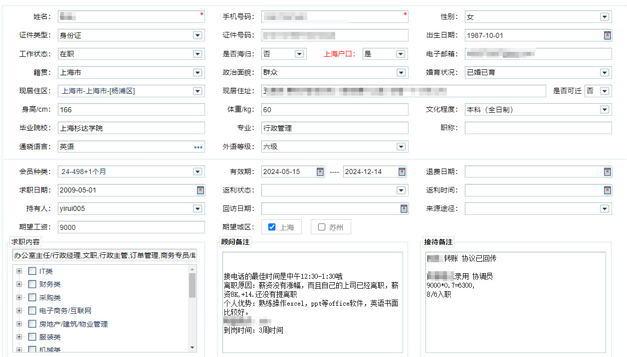Open the 证件类型 dropdown
Screen dimensions: 627x357
[198, 35]
